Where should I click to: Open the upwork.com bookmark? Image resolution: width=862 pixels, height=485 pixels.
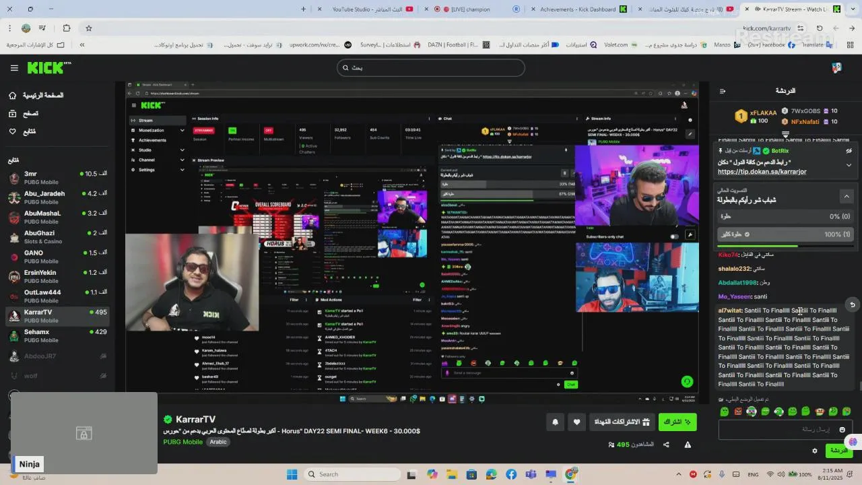321,45
